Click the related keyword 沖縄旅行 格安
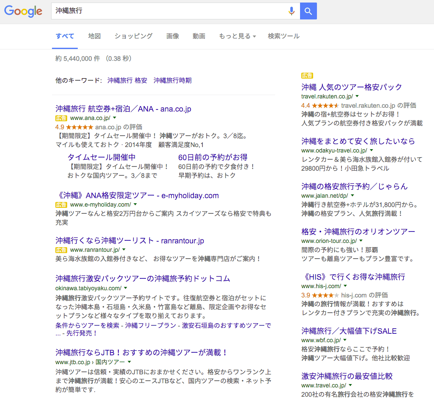The image size is (434, 398). 127,80
